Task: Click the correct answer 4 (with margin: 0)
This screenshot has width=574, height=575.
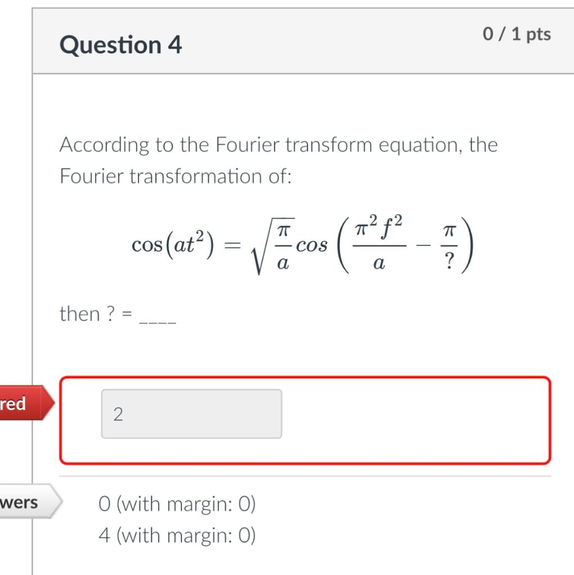Action: (178, 535)
